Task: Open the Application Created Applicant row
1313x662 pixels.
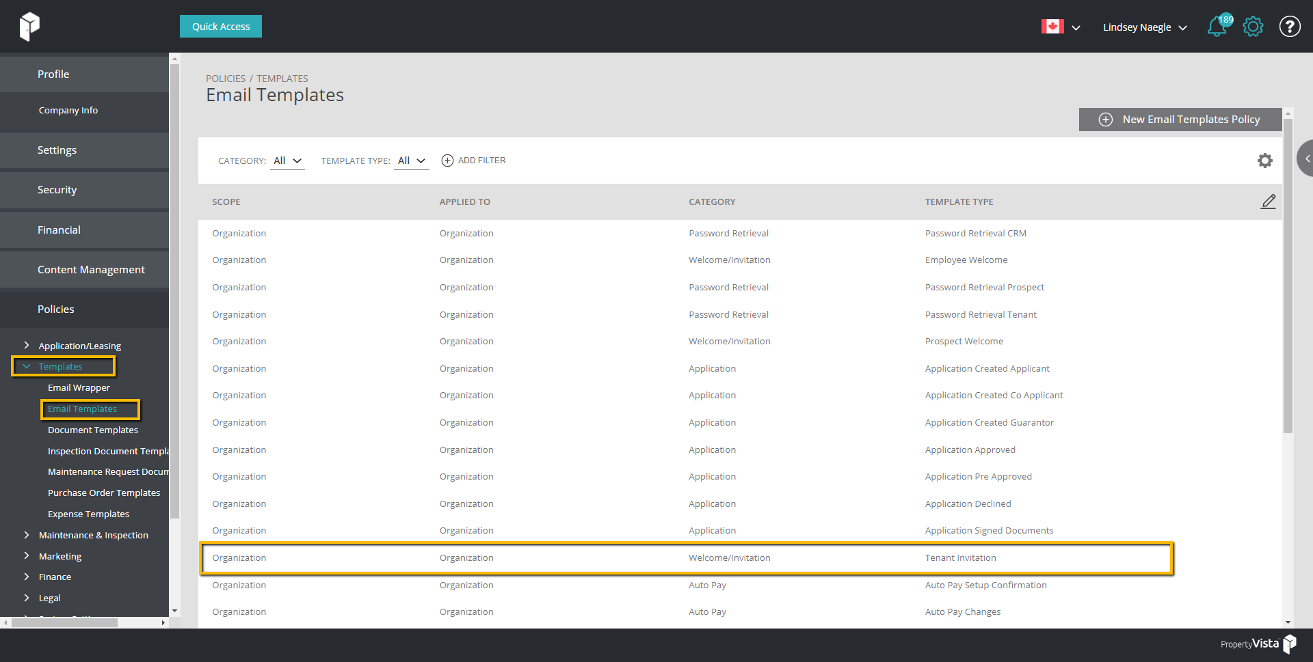Action: coord(740,368)
